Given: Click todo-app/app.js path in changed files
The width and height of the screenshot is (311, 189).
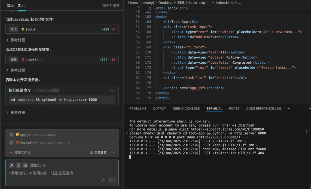Looking at the screenshot, I should tap(44, 135).
